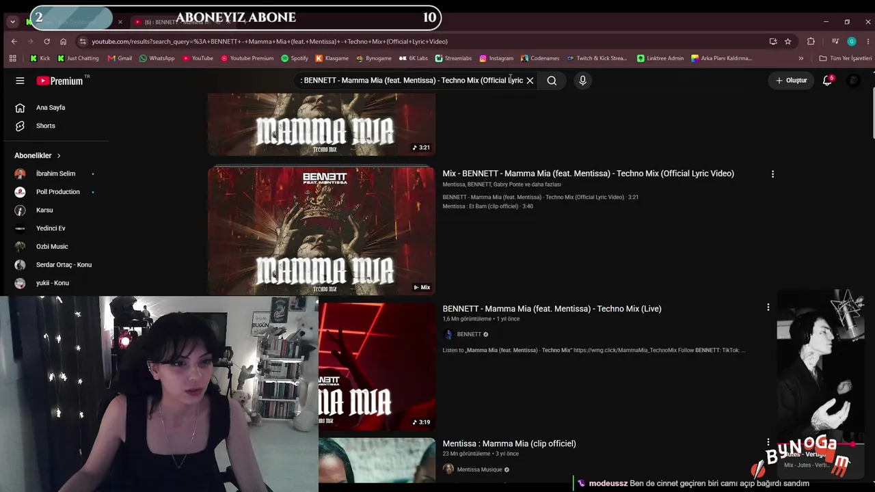Open the Twitch & Kick Strea... bookmark
Screen dimensions: 875x492
[597, 58]
